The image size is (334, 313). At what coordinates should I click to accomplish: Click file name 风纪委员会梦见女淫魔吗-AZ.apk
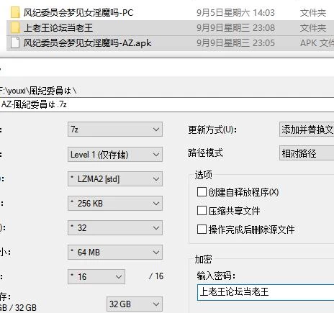point(87,43)
